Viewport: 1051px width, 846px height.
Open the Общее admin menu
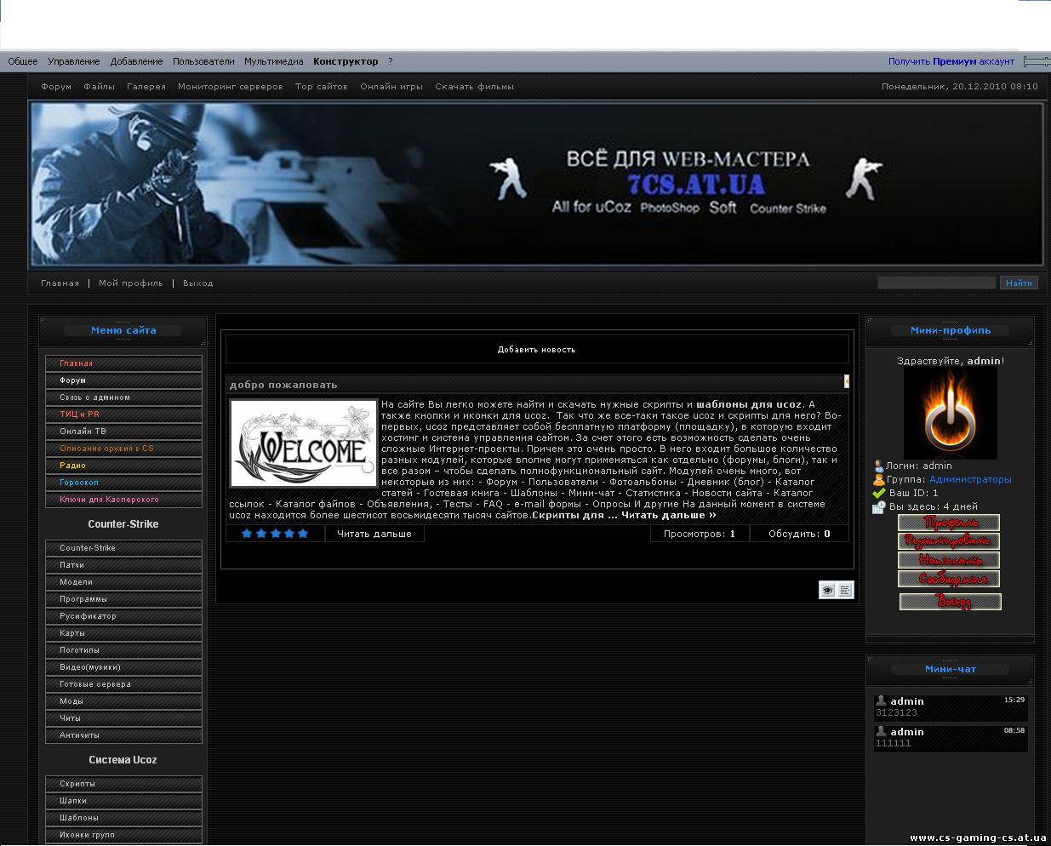pyautogui.click(x=23, y=61)
